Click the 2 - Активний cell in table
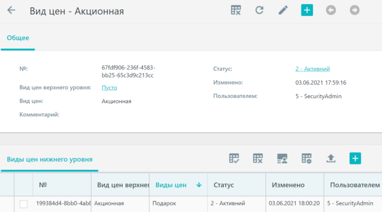 coord(228,203)
